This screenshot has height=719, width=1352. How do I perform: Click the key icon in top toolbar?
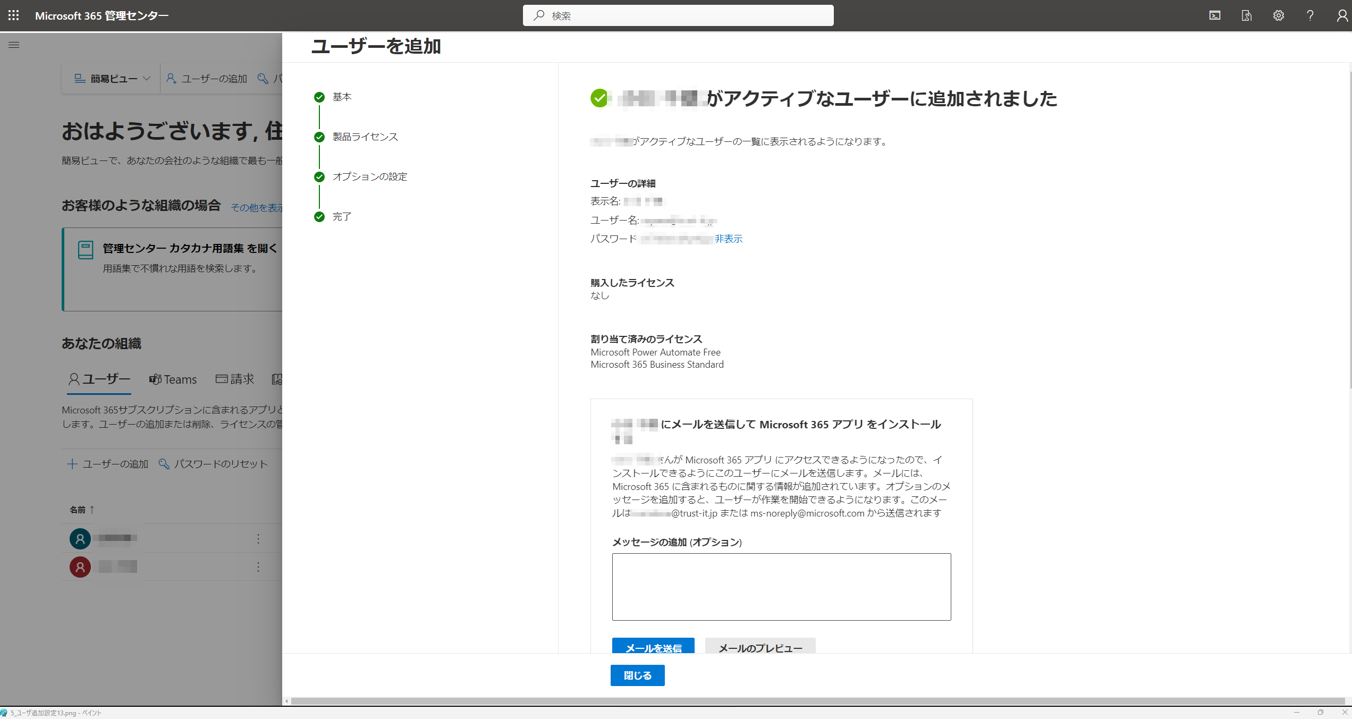pos(263,79)
